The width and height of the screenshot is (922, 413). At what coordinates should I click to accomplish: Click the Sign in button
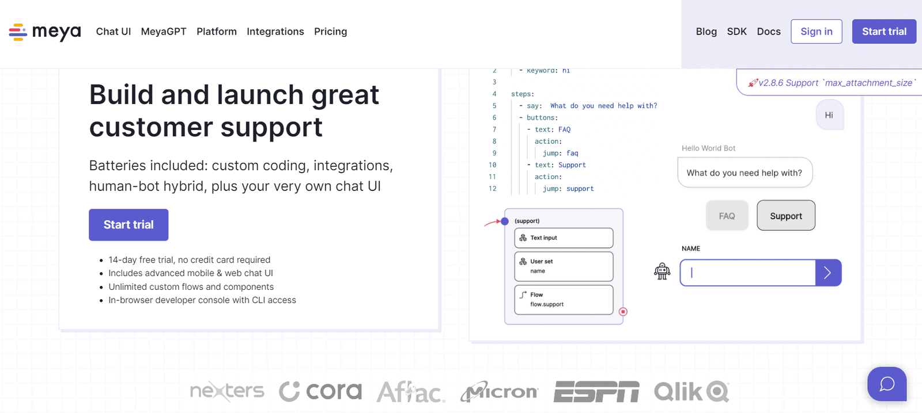[816, 32]
